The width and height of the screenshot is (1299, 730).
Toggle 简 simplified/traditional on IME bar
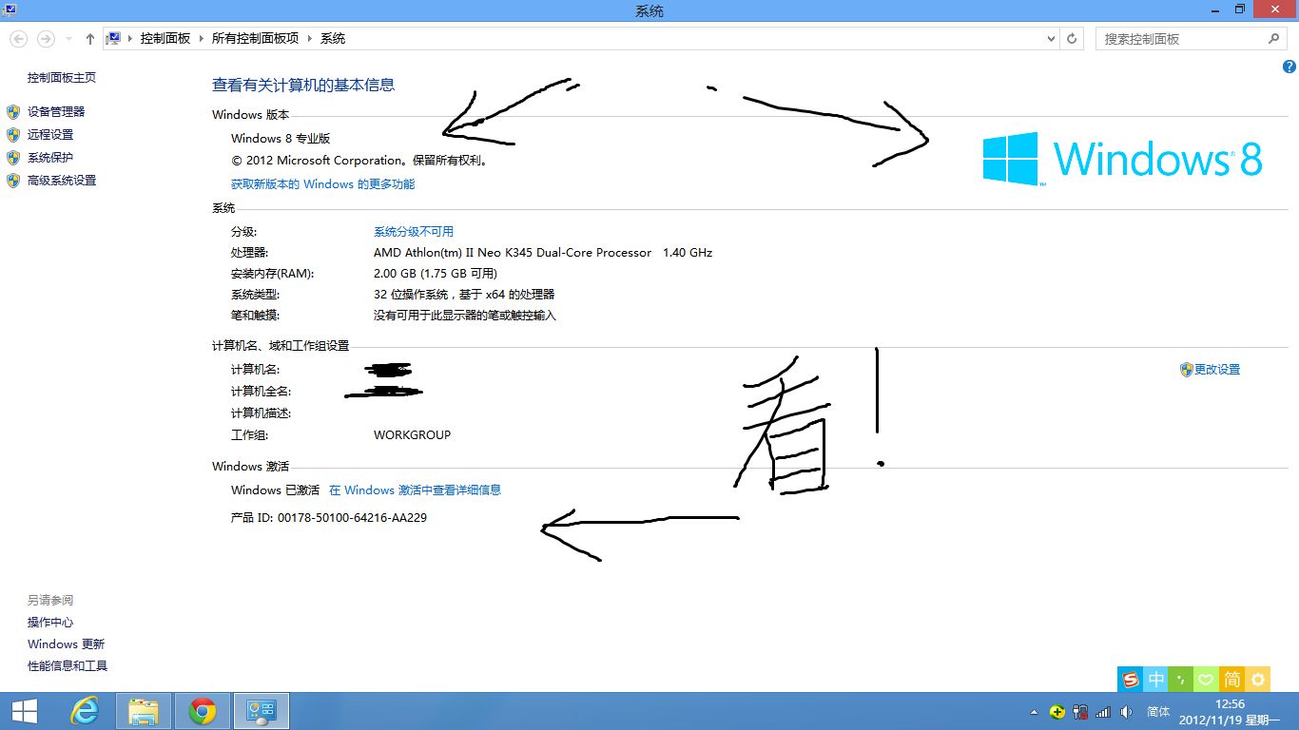(x=1232, y=679)
